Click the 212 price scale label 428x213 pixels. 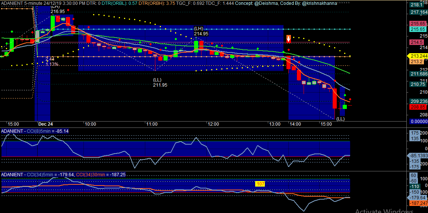(424, 70)
